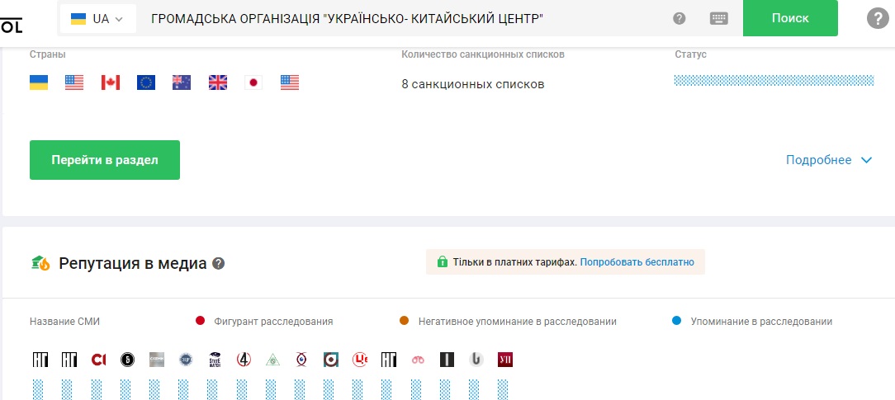The height and width of the screenshot is (400, 895).
Task: Click the blurred bar under Статус
Action: click(774, 81)
